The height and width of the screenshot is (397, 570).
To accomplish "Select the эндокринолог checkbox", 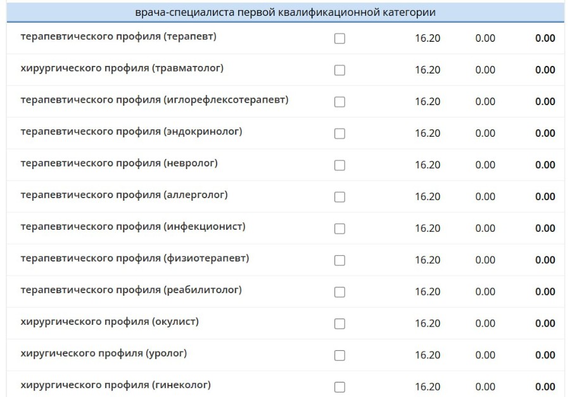I will point(339,134).
